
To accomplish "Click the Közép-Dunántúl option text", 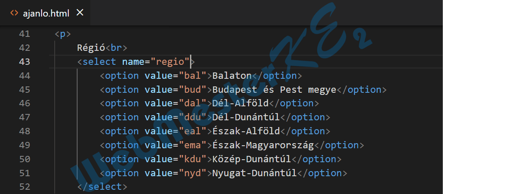I will point(252,159).
